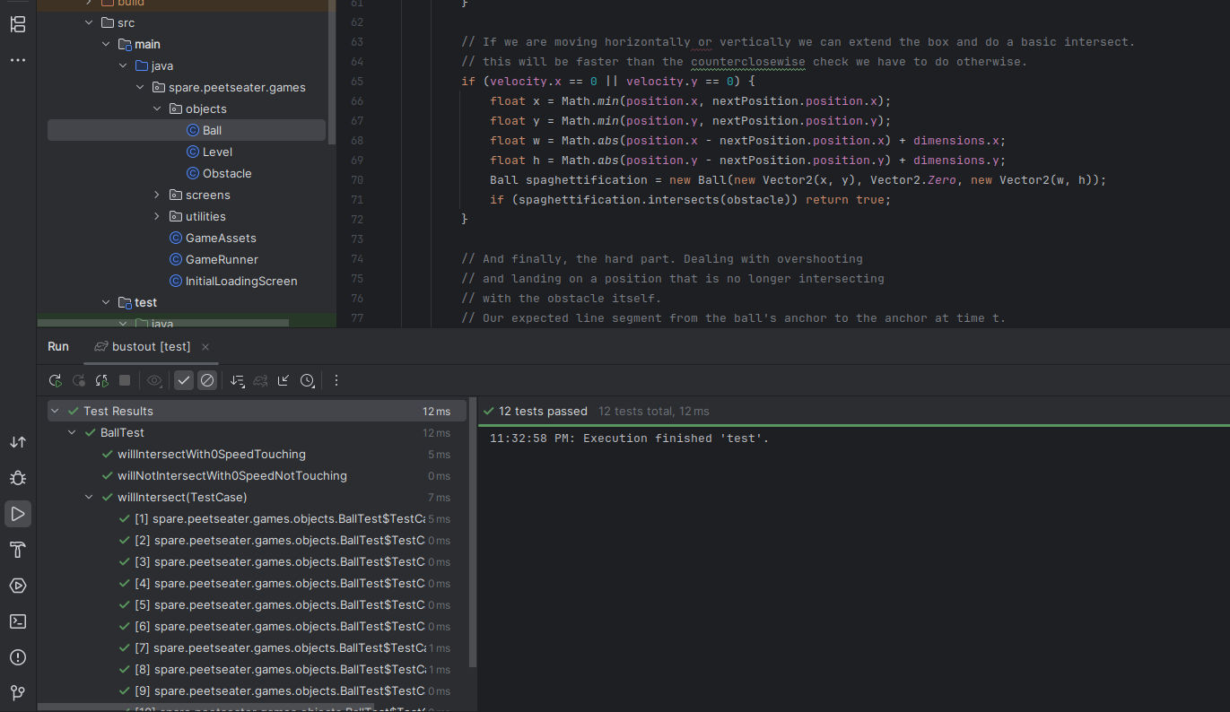Open the Obstacle class file
This screenshot has width=1230, height=712.
226,174
